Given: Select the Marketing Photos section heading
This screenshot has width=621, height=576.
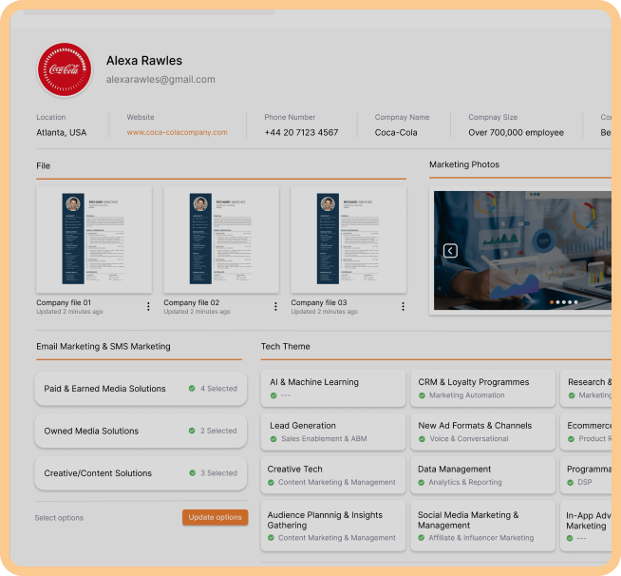Looking at the screenshot, I should coord(464,164).
